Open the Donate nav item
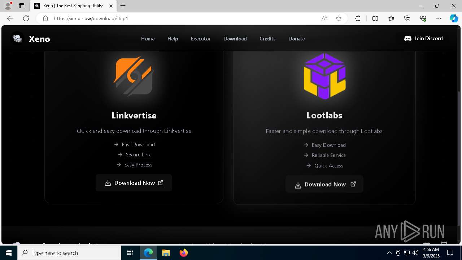 [296, 39]
